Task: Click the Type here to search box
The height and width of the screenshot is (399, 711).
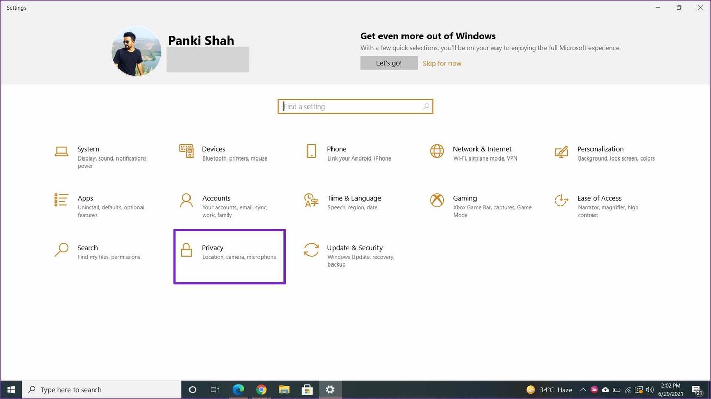Action: [102, 390]
